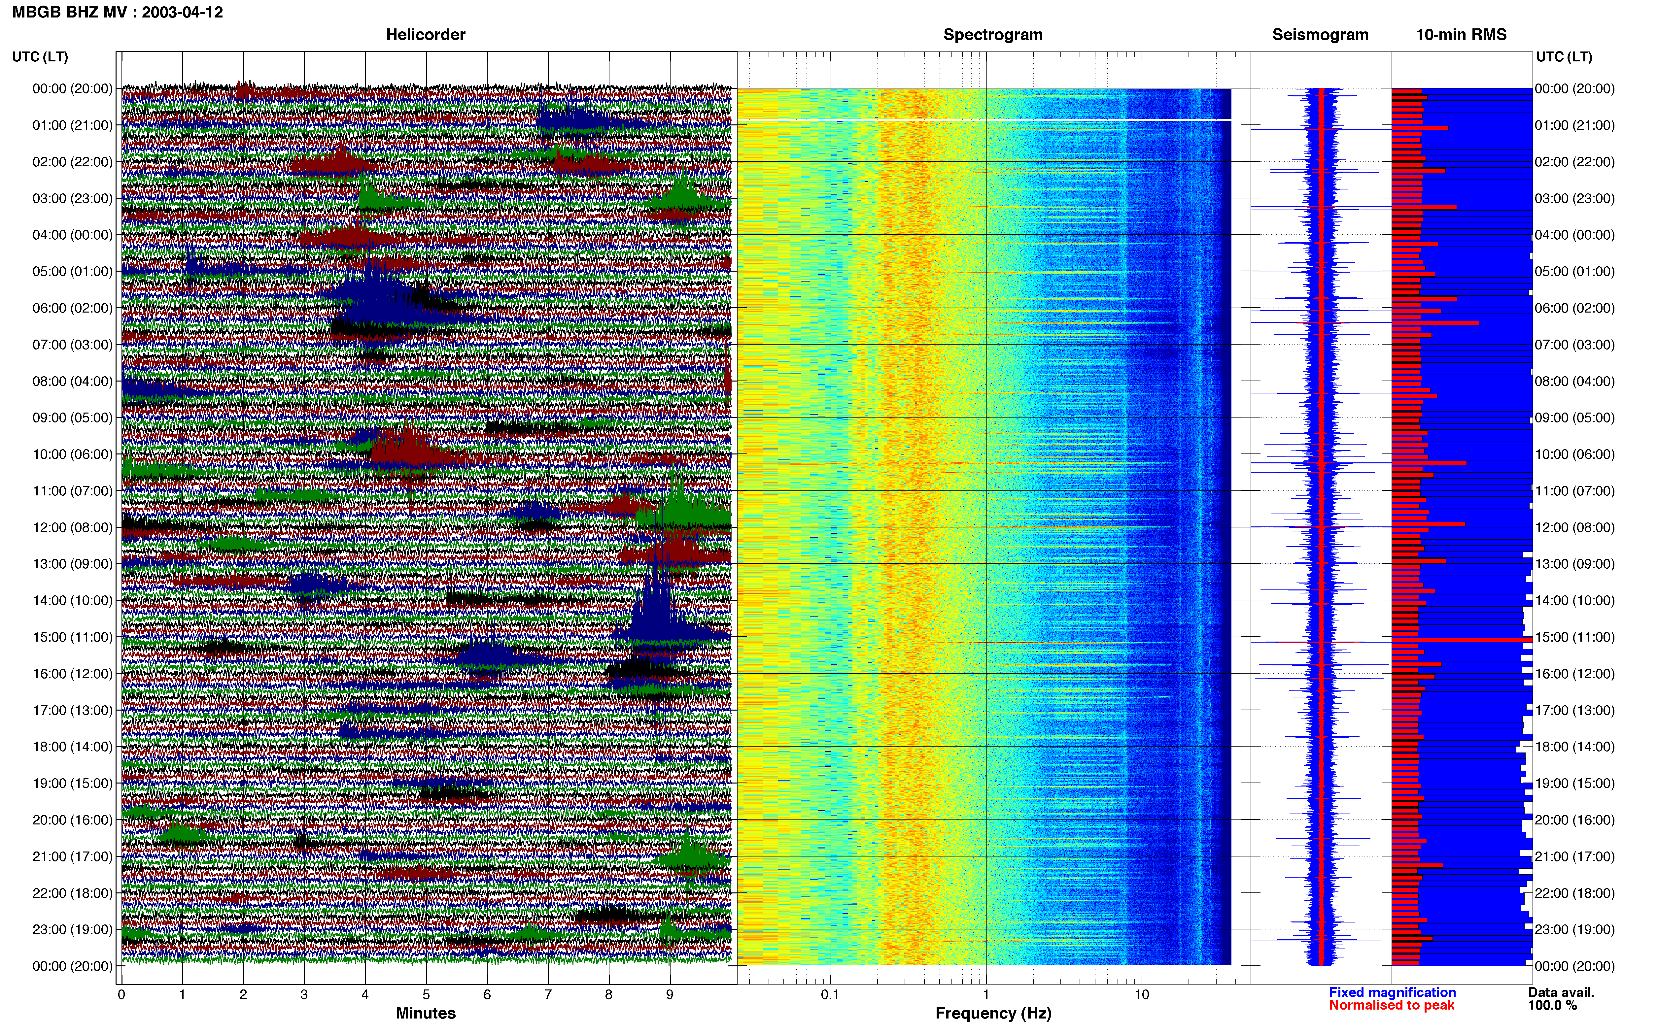This screenshot has width=1657, height=1036.
Task: Select the "Spectrogram" panel heading
Action: click(x=993, y=35)
